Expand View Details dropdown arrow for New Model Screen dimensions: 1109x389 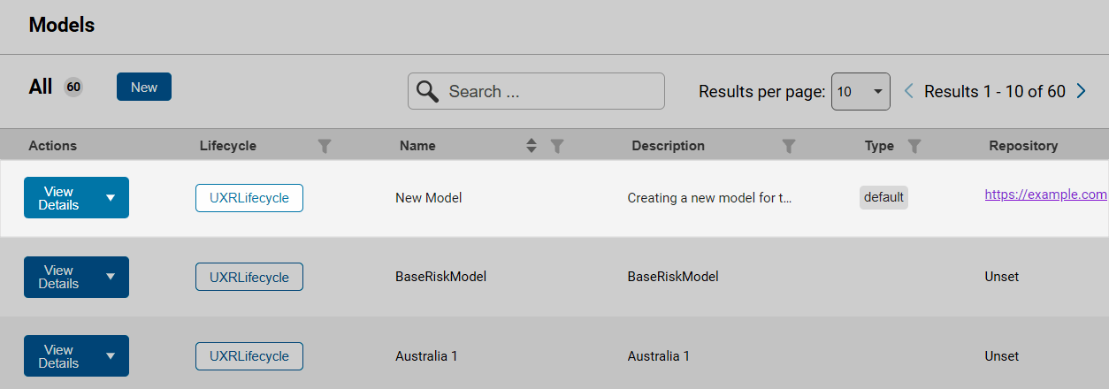click(x=111, y=198)
